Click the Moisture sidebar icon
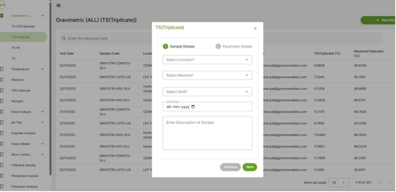The width and height of the screenshot is (396, 192). tap(2, 80)
